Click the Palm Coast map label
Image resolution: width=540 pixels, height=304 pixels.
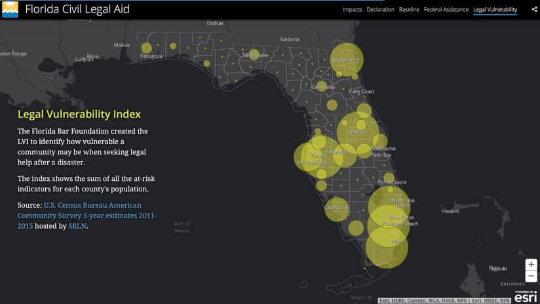coord(361,91)
